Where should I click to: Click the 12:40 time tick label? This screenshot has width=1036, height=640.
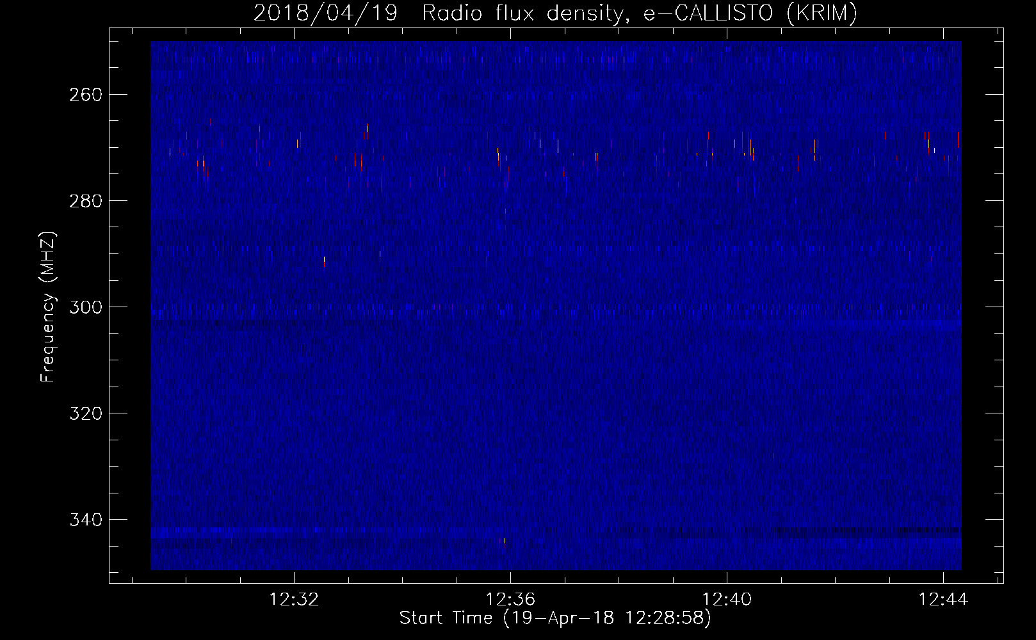click(727, 600)
